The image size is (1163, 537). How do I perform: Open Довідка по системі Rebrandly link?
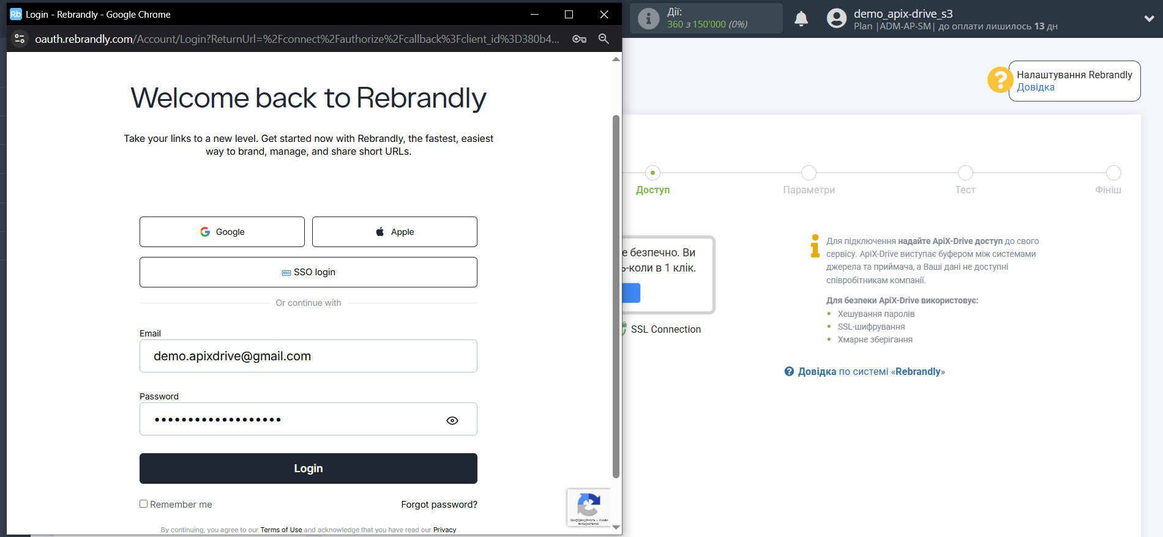coord(871,372)
